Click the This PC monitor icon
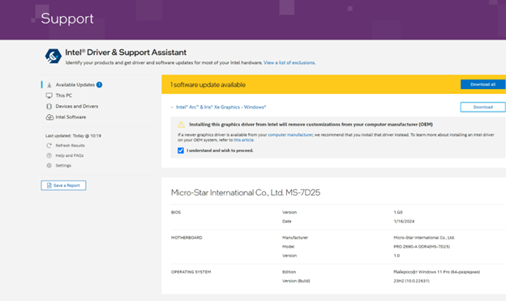The height and width of the screenshot is (301, 506). click(x=49, y=95)
